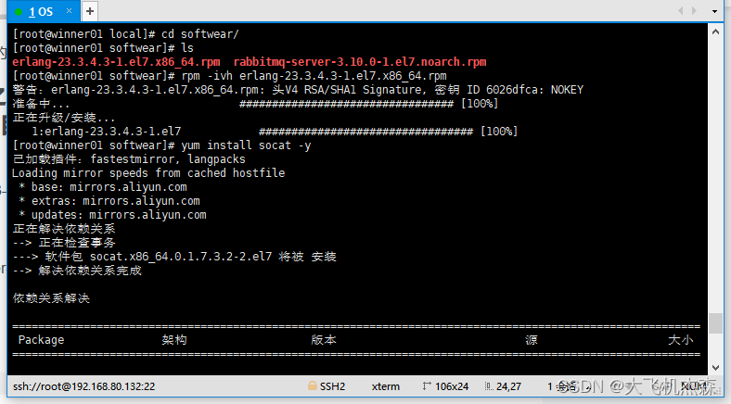The width and height of the screenshot is (731, 404).
Task: Click the SSH2 lock icon
Action: tap(313, 385)
